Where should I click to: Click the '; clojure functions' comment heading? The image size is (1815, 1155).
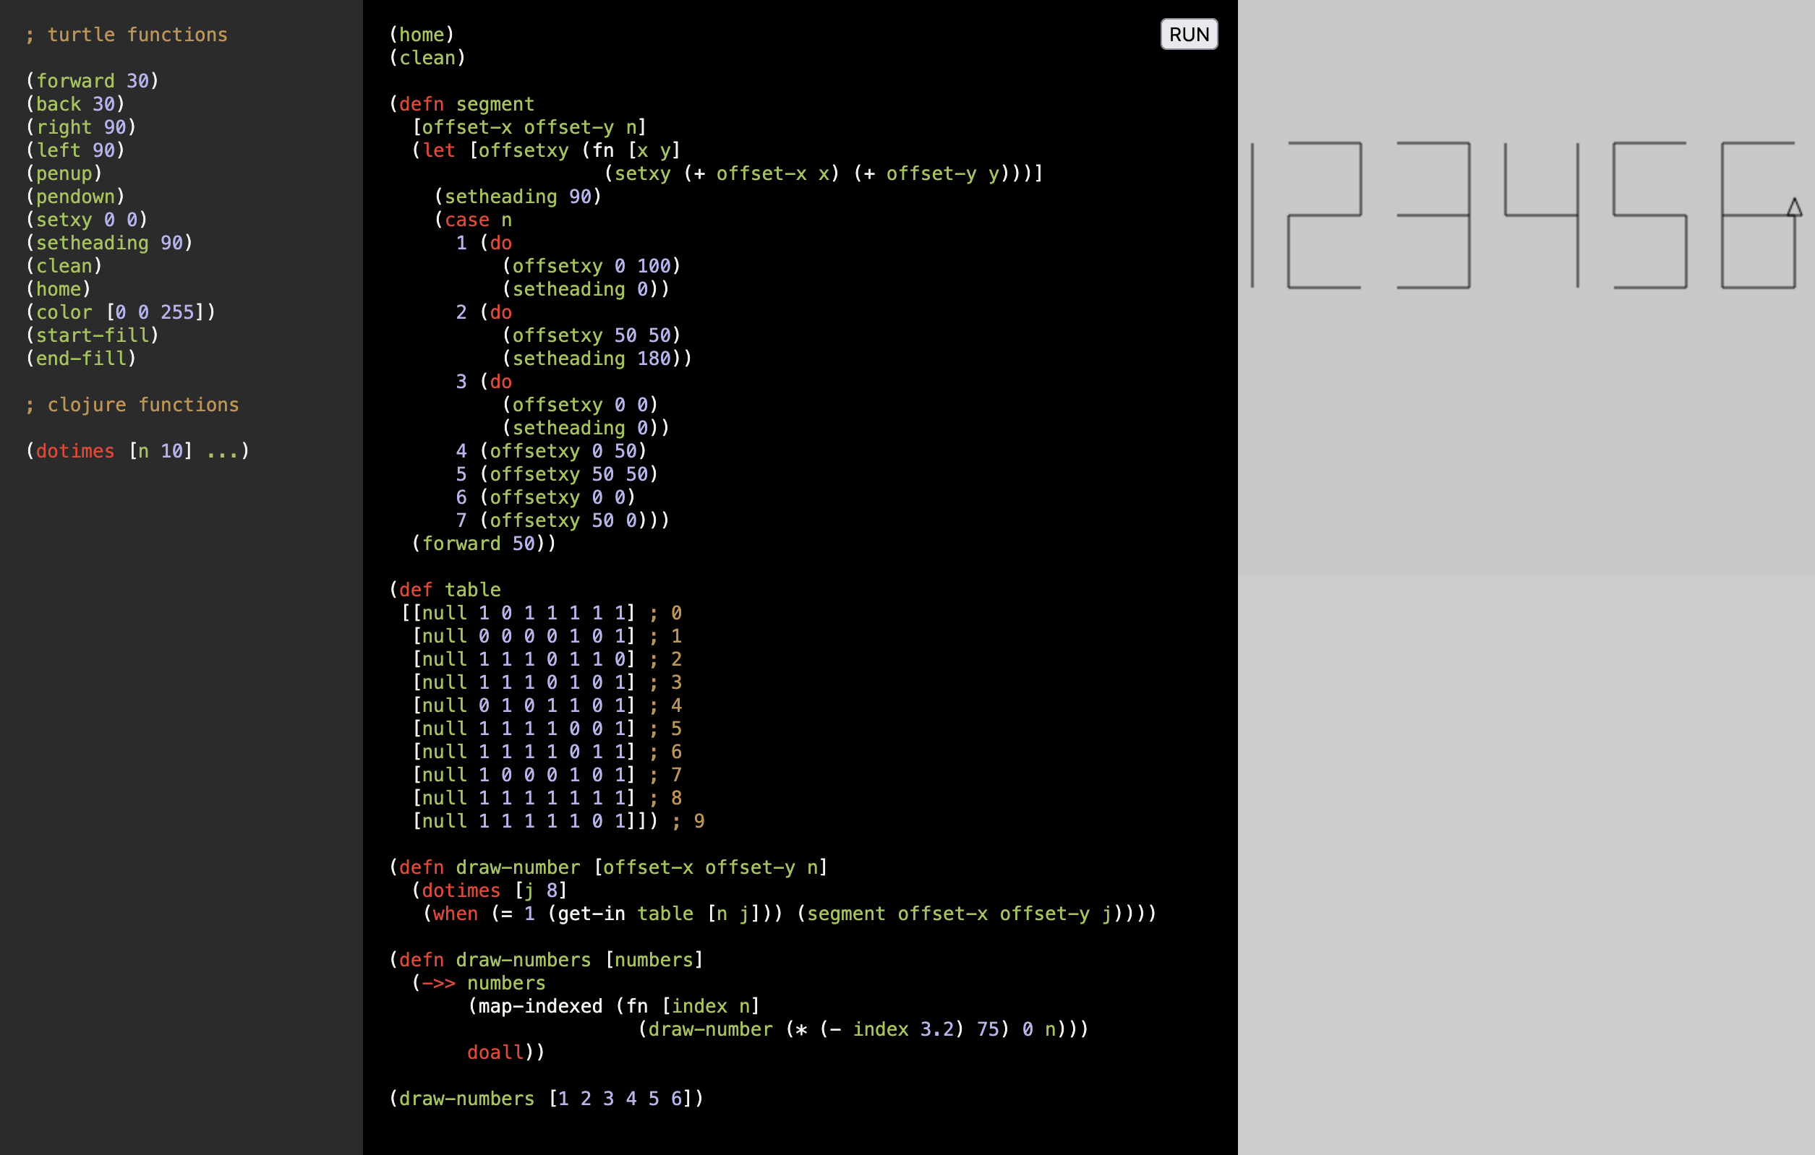[x=132, y=405]
